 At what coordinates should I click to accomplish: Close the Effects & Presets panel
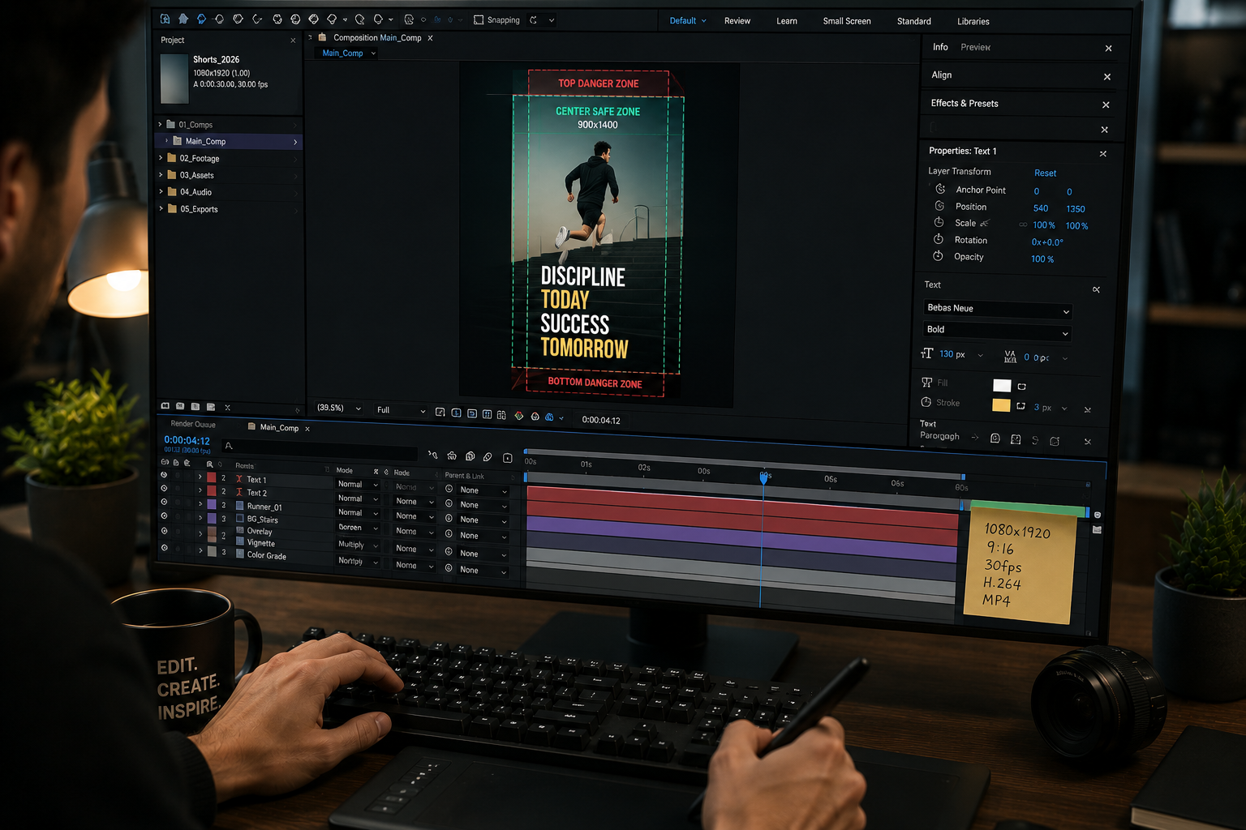click(x=1106, y=105)
